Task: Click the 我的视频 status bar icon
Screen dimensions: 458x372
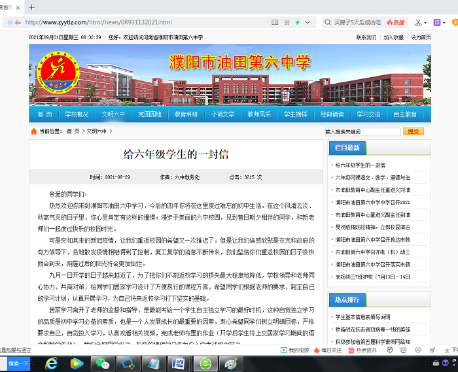Action: click(294, 350)
